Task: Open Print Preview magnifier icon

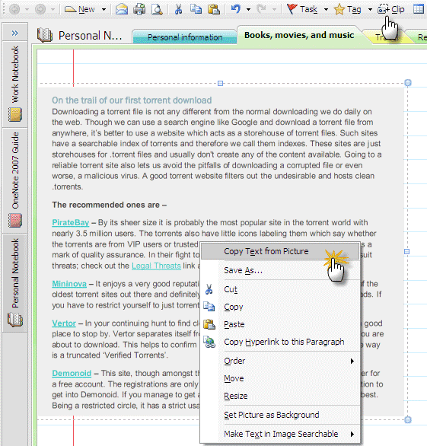Action: point(157,9)
